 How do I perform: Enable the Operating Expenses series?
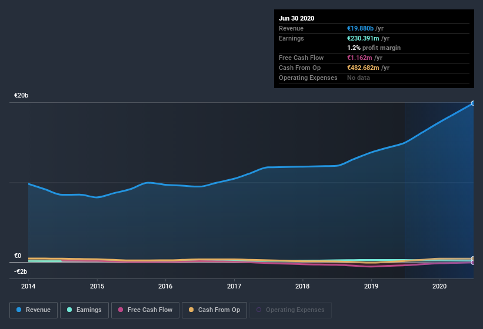pos(291,310)
